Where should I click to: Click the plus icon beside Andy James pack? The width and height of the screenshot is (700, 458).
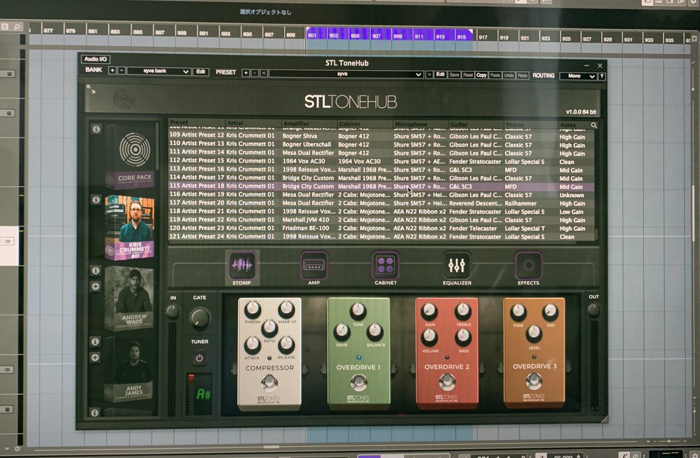click(x=96, y=357)
